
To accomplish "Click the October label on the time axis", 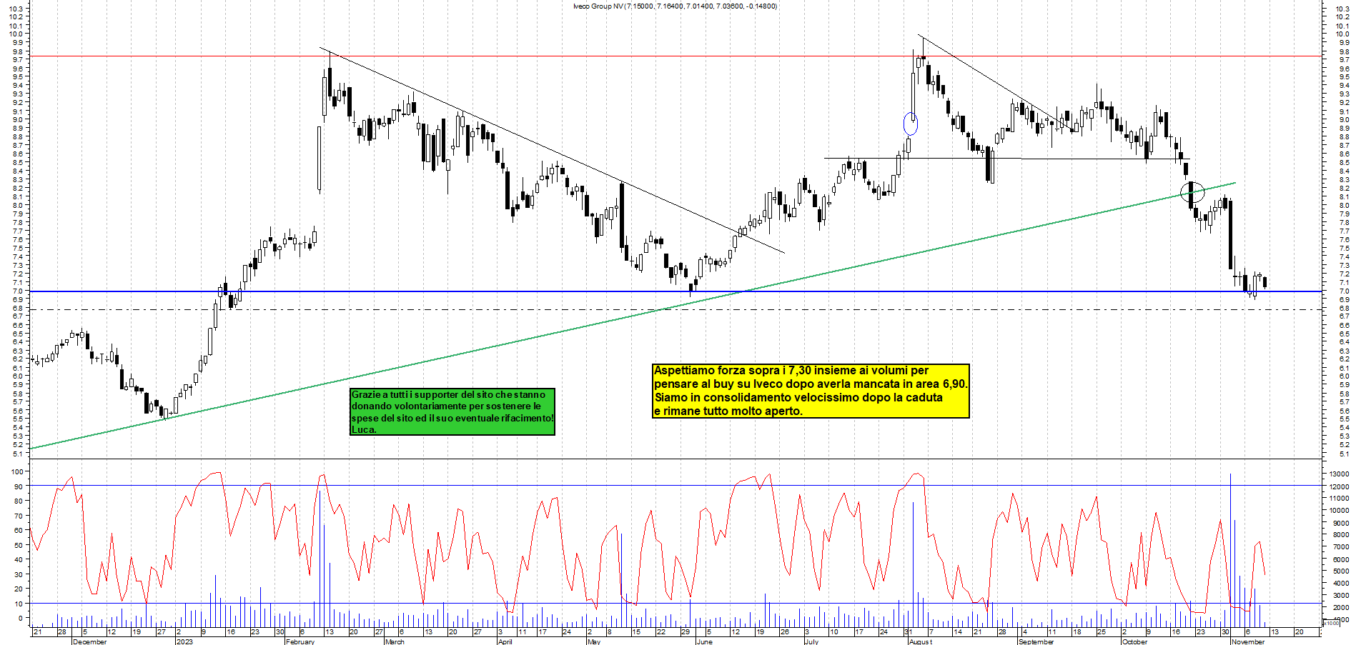I will (x=1134, y=641).
